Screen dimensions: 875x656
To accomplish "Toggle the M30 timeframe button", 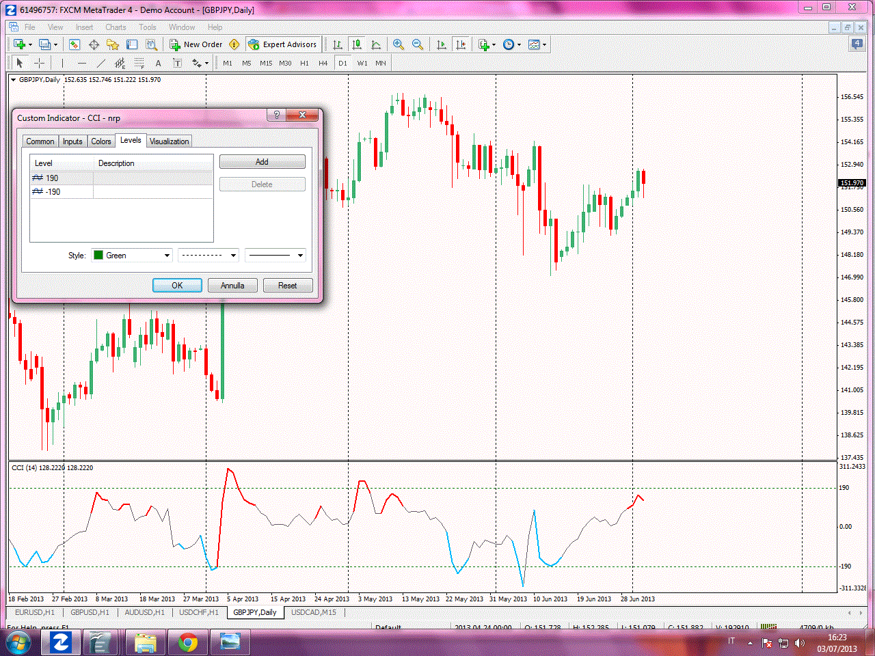I will click(285, 63).
